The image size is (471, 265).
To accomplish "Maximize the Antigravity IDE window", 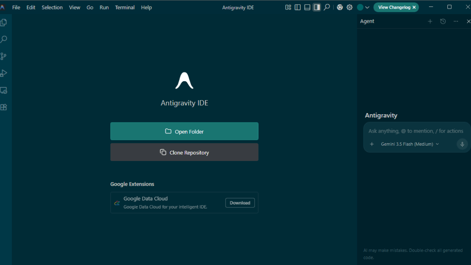I will [x=449, y=7].
